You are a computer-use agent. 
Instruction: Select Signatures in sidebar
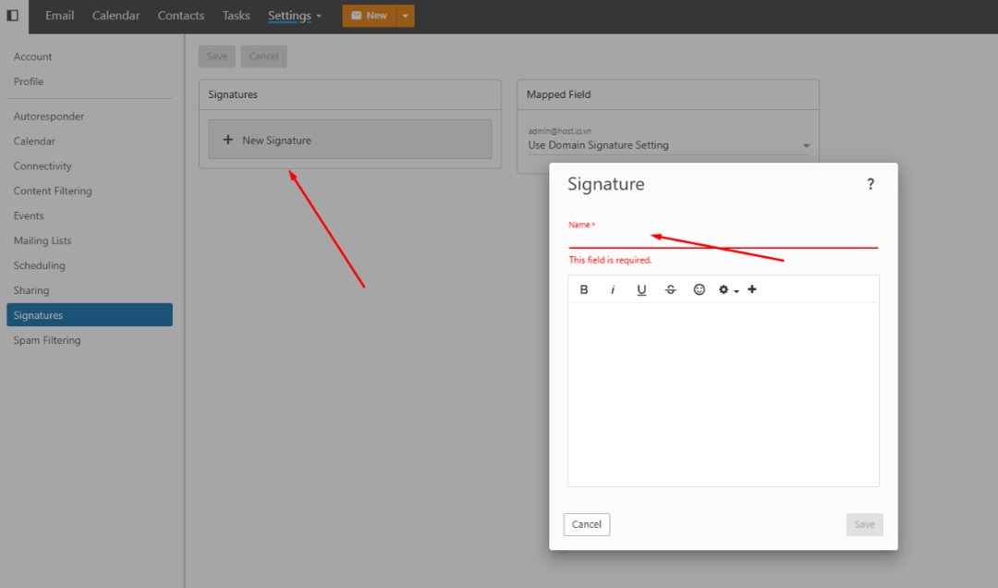(90, 314)
